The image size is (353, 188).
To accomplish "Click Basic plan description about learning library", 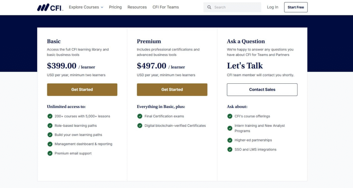I will click(78, 52).
